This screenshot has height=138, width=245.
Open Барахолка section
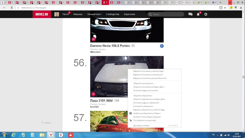pos(129,14)
